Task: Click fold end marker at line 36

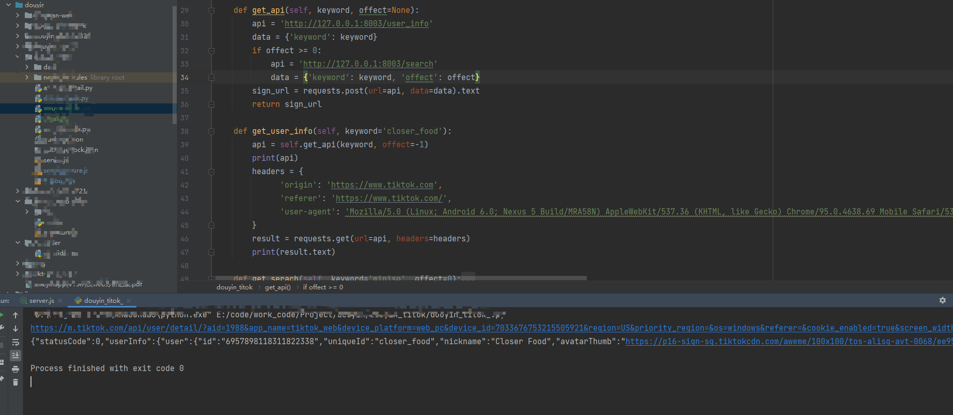Action: click(211, 104)
